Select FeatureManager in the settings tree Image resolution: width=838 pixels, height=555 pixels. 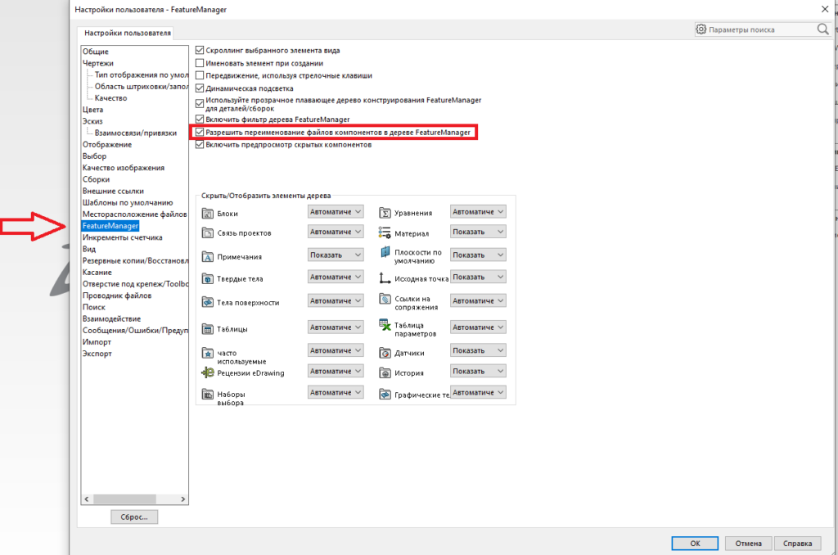coord(110,224)
